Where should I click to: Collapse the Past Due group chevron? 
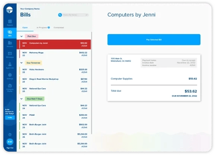click(22, 36)
